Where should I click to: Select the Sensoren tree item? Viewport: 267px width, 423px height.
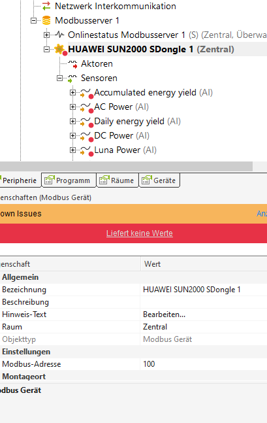click(99, 78)
